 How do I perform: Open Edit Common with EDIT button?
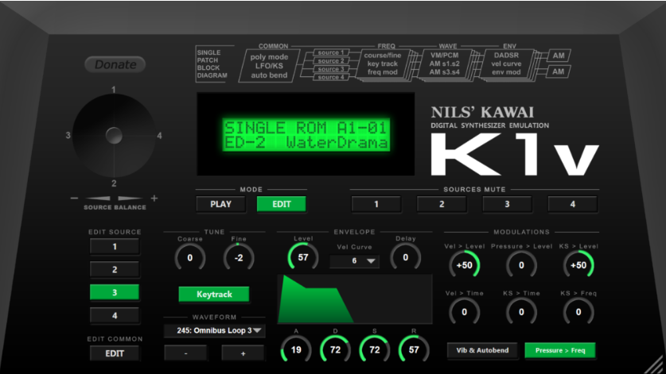115,353
